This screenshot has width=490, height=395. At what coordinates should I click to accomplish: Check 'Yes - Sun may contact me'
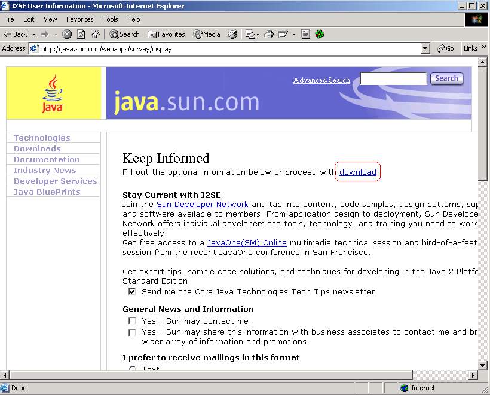(x=132, y=321)
